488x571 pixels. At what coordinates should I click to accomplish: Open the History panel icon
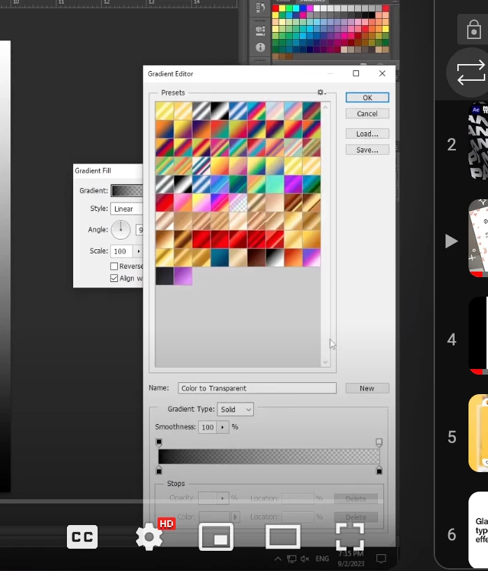tap(260, 8)
